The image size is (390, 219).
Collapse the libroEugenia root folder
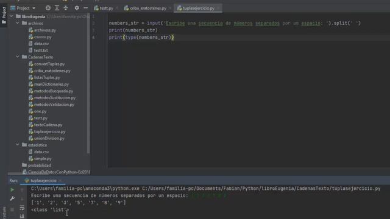[x=12, y=16]
